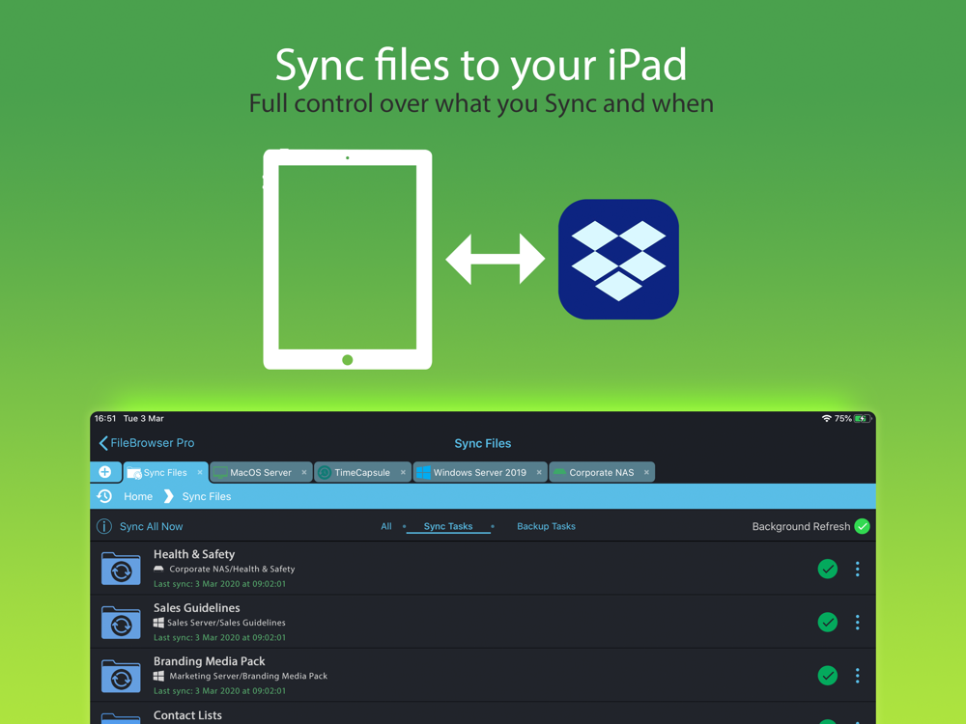
Task: Tap the battery indicator in status bar
Action: point(863,419)
